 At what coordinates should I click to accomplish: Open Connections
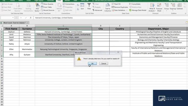68,4
